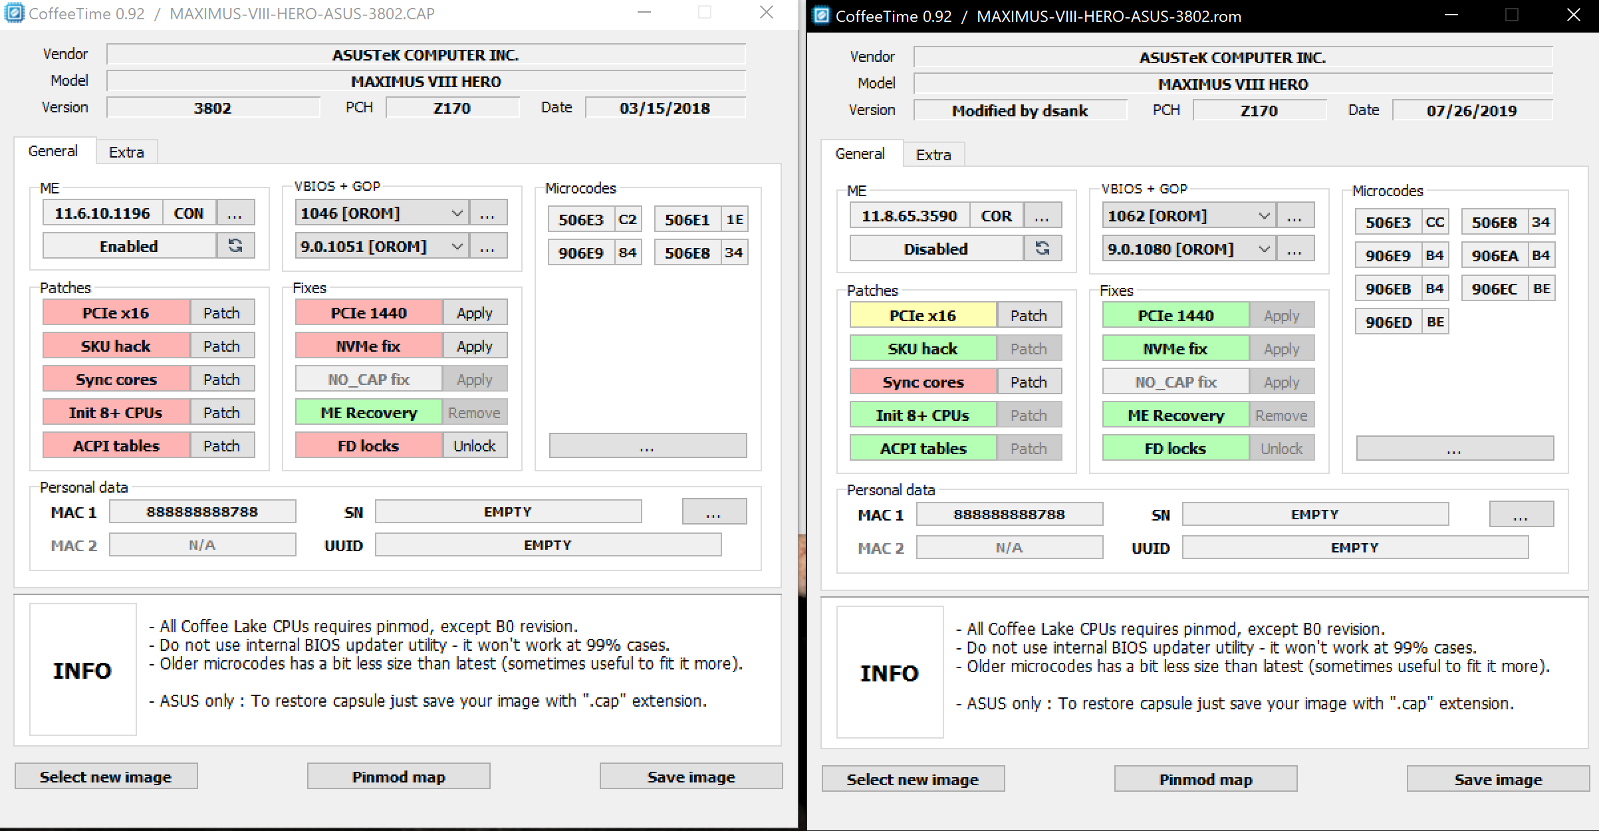Click ME Disabled refresh icon in right window
The image size is (1599, 831).
click(x=1043, y=249)
